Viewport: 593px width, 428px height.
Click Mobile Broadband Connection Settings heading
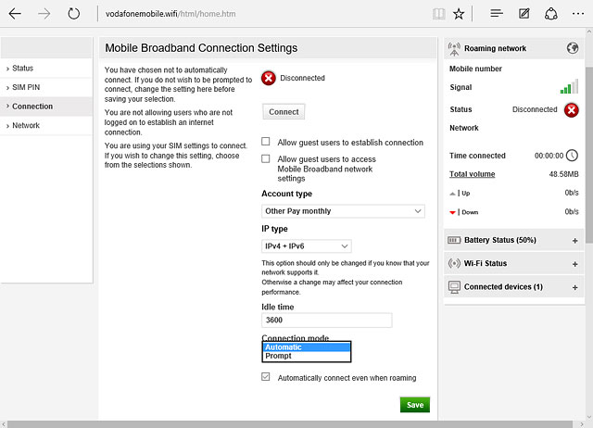click(201, 48)
